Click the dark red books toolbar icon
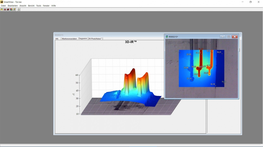263x147 pixels. pyautogui.click(x=8, y=9)
